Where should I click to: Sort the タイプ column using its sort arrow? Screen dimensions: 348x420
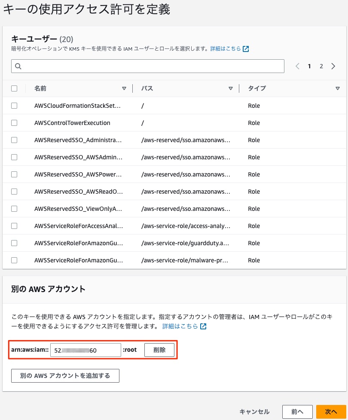click(x=338, y=88)
